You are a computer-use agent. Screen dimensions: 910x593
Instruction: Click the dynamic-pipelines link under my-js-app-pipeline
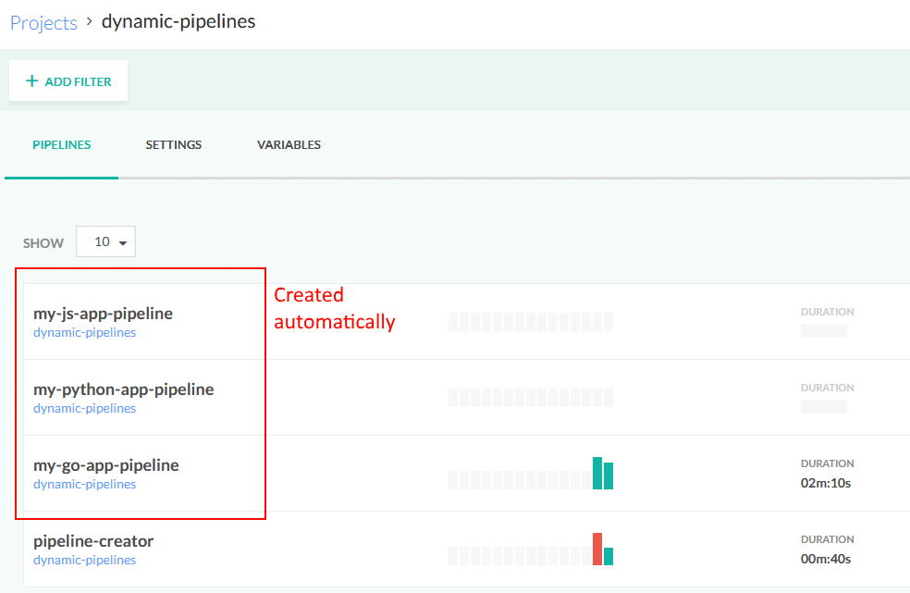(x=84, y=333)
